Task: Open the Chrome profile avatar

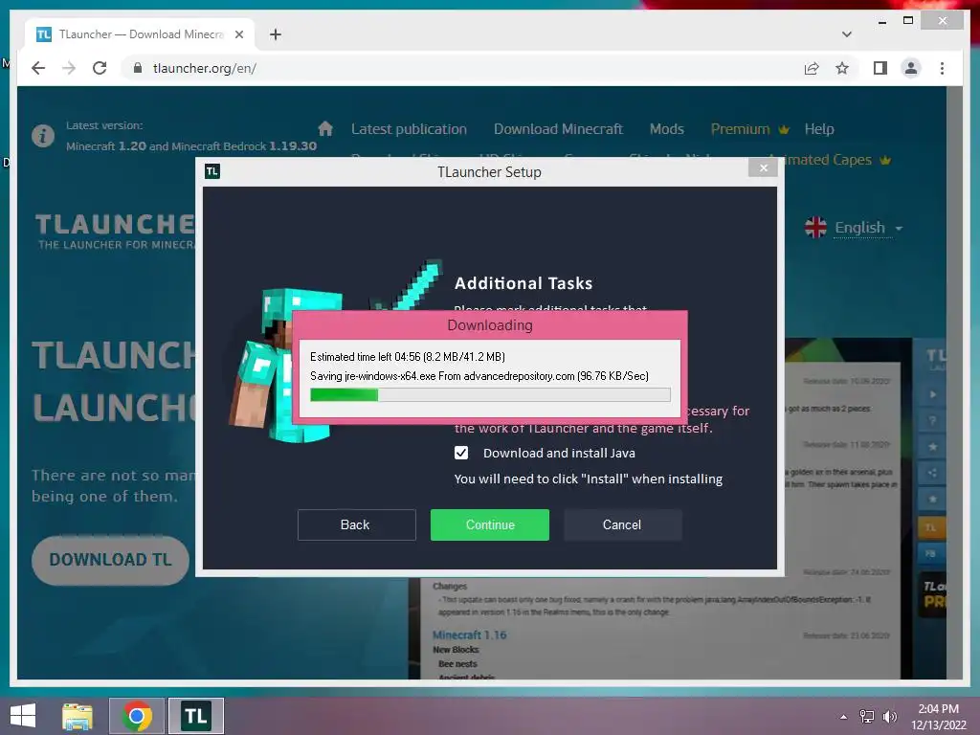Action: point(911,68)
